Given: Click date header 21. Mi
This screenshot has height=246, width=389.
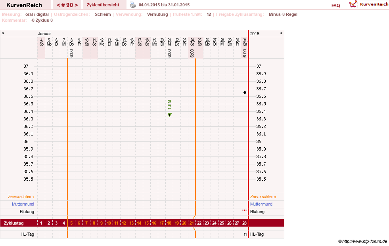Looking at the screenshot, I should pyautogui.click(x=169, y=42).
